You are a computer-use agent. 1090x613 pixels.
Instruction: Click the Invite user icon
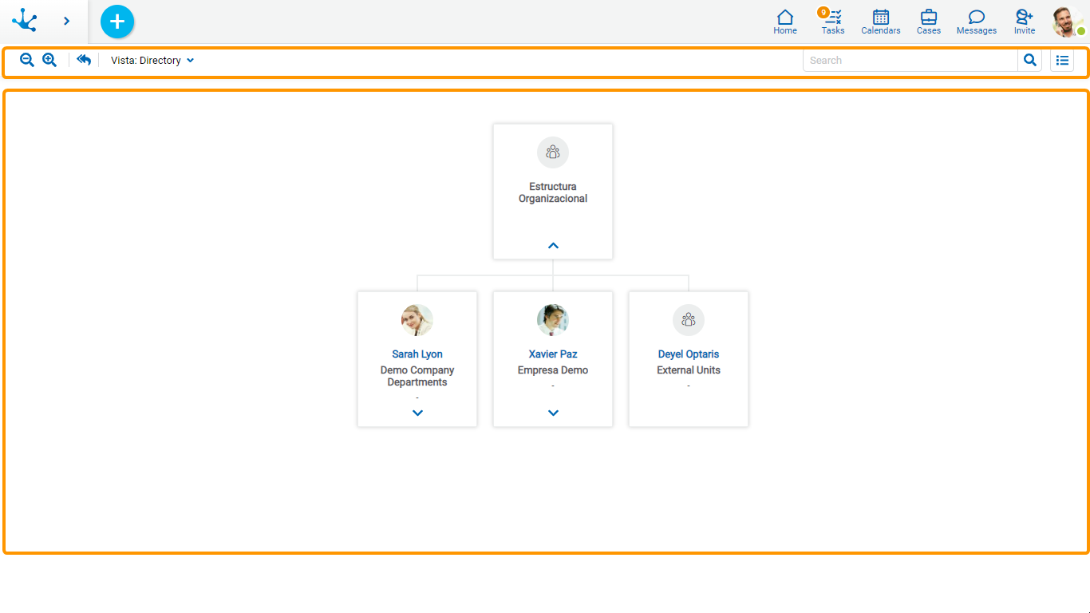tap(1024, 22)
